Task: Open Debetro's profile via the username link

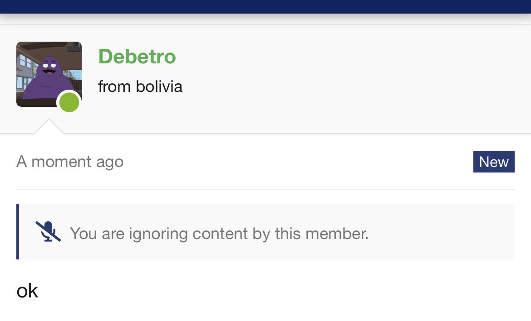Action: coord(137,57)
